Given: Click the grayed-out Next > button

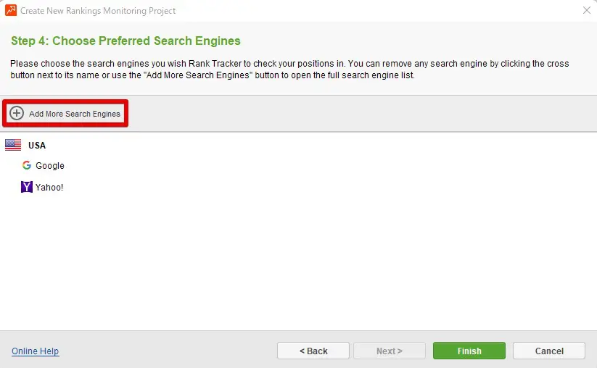Looking at the screenshot, I should coord(389,351).
